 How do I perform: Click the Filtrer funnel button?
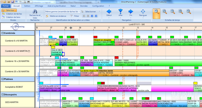[75, 16]
